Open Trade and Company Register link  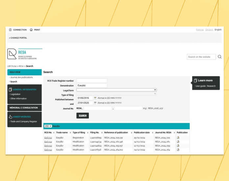[x=24, y=122]
